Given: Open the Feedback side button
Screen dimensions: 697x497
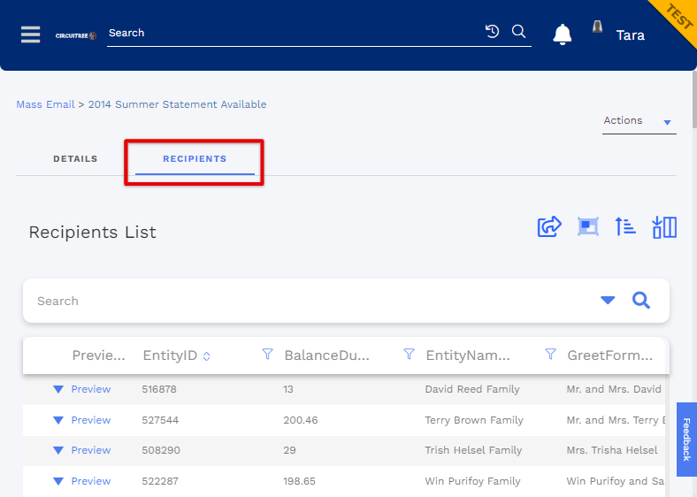Looking at the screenshot, I should tap(686, 440).
